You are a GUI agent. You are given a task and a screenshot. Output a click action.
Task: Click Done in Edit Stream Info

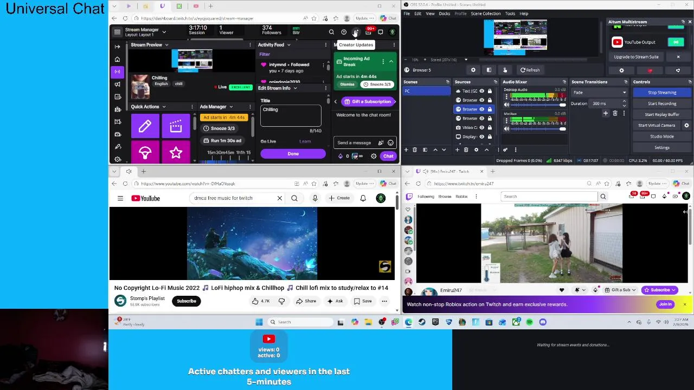[293, 154]
